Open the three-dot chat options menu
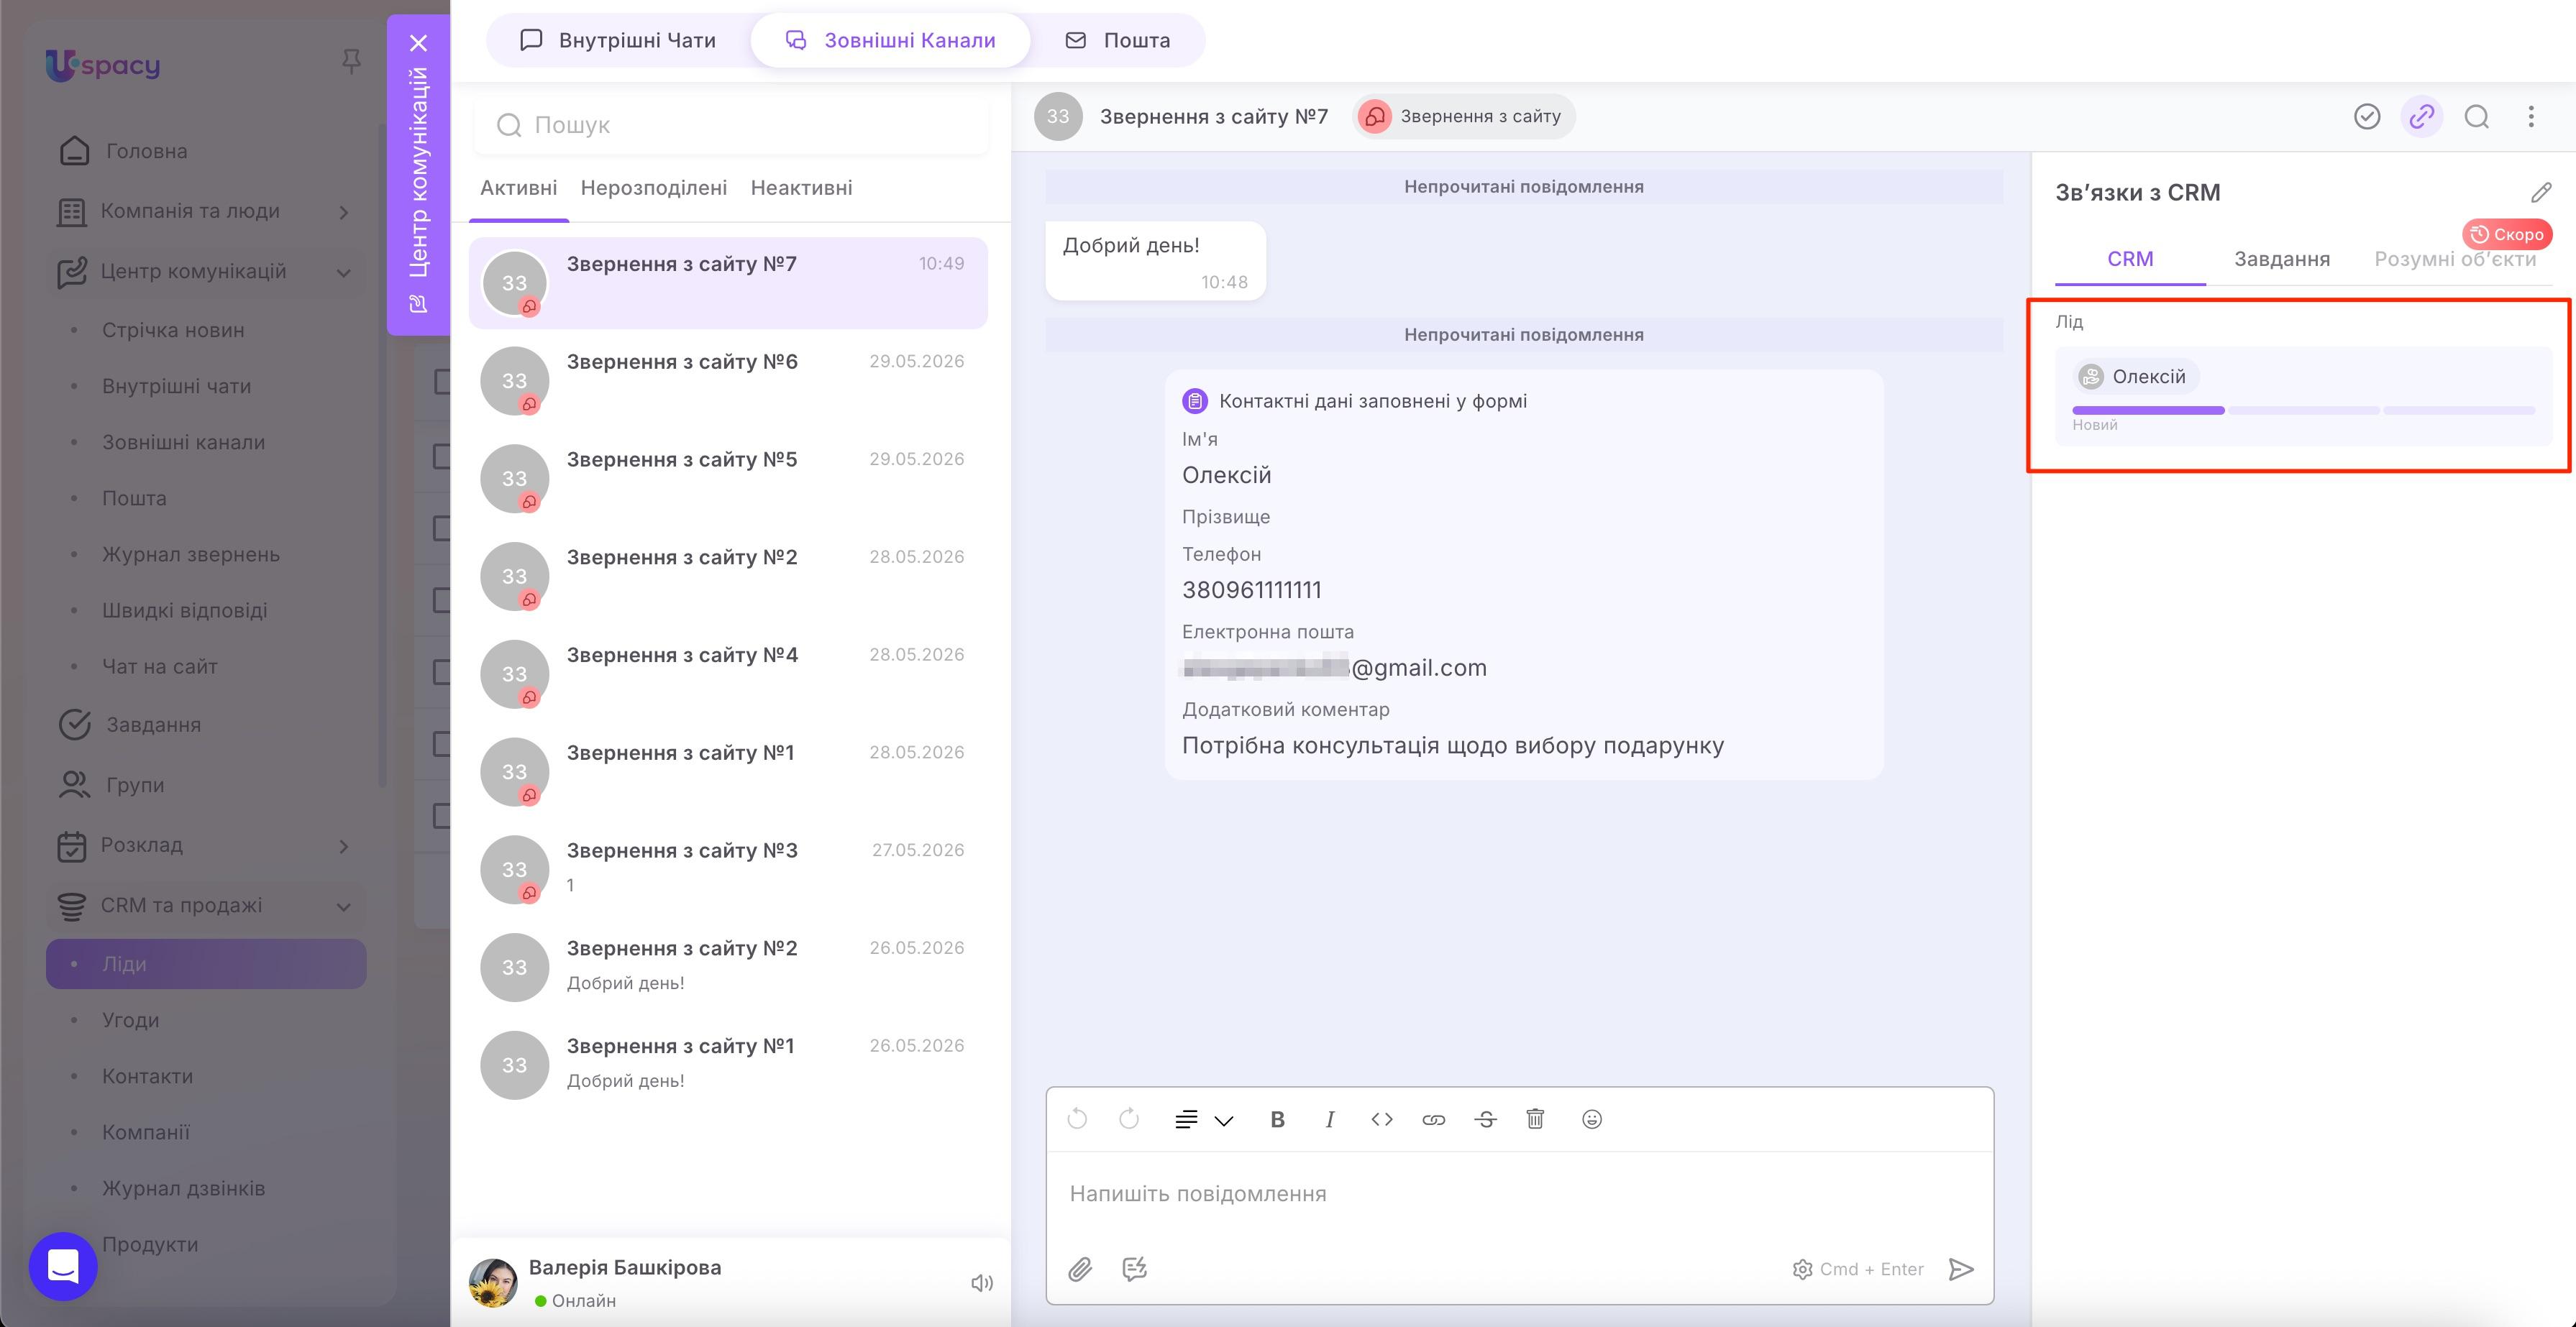This screenshot has height=1327, width=2576. pyautogui.click(x=2531, y=117)
